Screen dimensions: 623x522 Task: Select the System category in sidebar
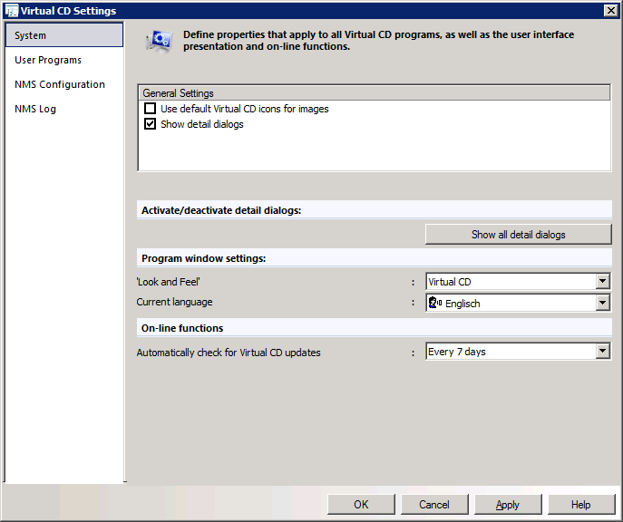point(64,35)
